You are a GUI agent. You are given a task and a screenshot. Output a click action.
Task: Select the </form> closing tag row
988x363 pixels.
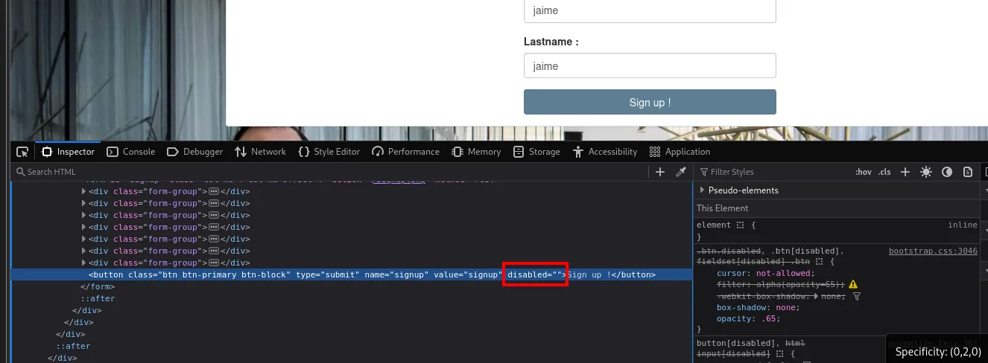point(97,286)
